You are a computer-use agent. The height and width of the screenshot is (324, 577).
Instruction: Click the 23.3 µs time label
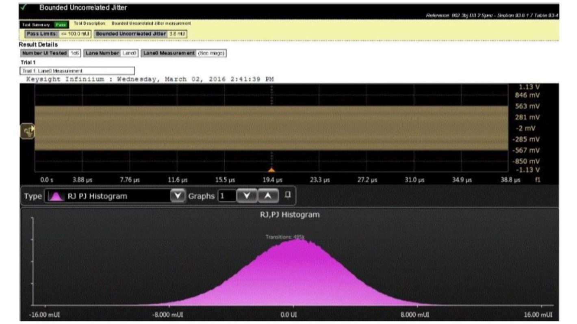point(320,179)
